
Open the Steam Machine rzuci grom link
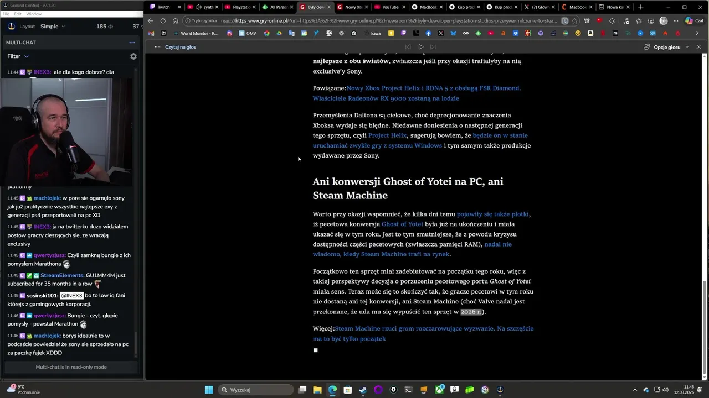[x=423, y=333]
